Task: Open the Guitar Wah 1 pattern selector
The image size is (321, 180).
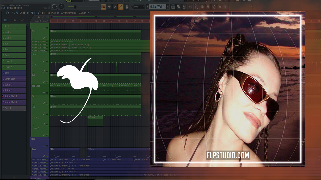Action: click(157, 7)
